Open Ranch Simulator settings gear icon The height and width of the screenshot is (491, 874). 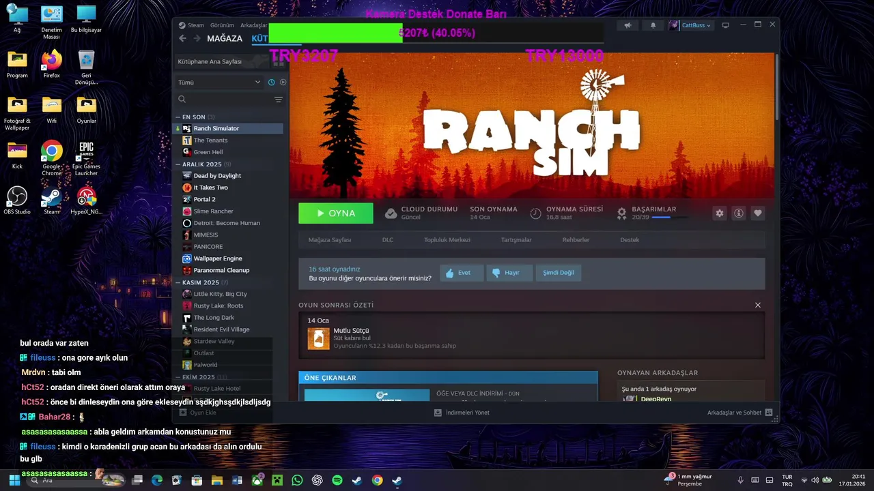(720, 213)
